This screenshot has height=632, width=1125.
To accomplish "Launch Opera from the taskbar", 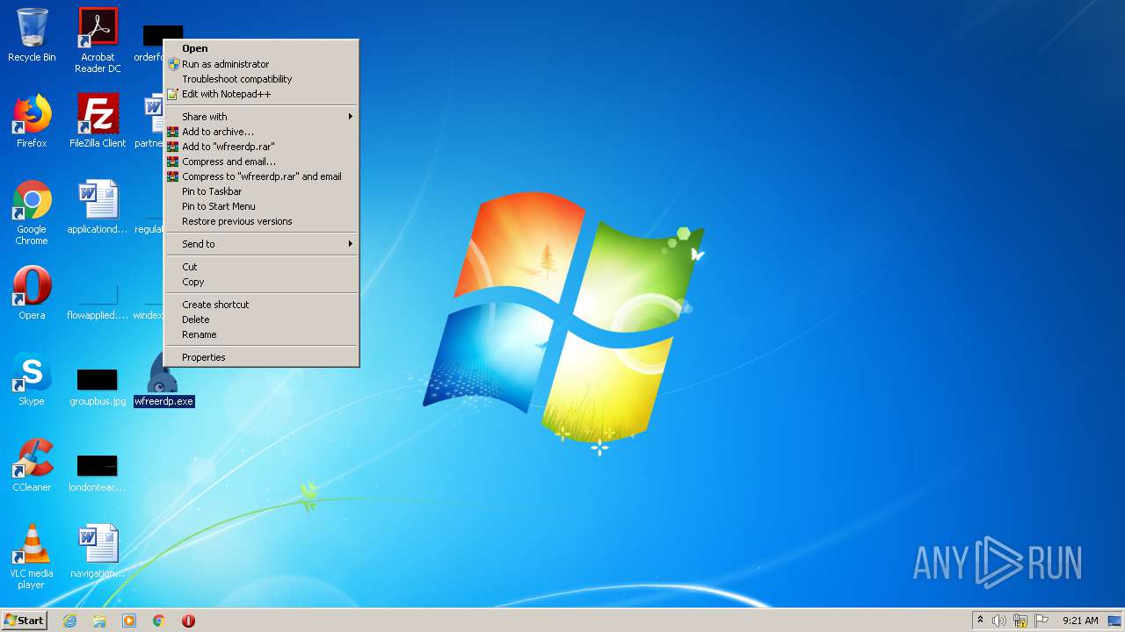I will (188, 621).
